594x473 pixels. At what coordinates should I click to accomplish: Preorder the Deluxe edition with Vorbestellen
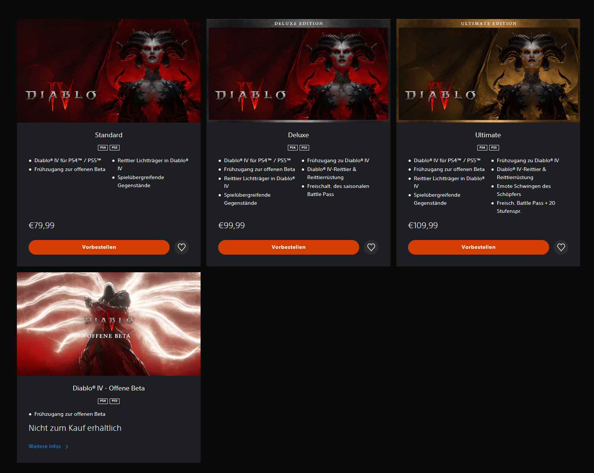pos(289,247)
